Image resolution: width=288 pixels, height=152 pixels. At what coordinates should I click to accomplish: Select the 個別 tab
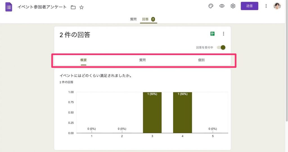(x=201, y=60)
